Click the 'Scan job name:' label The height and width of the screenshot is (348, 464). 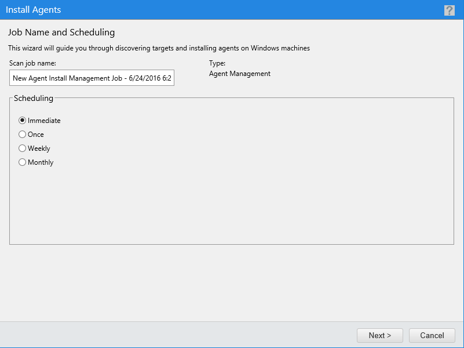tap(32, 63)
